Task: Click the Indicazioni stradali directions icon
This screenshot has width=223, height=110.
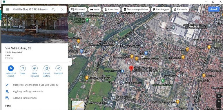Action: click(x=11, y=68)
